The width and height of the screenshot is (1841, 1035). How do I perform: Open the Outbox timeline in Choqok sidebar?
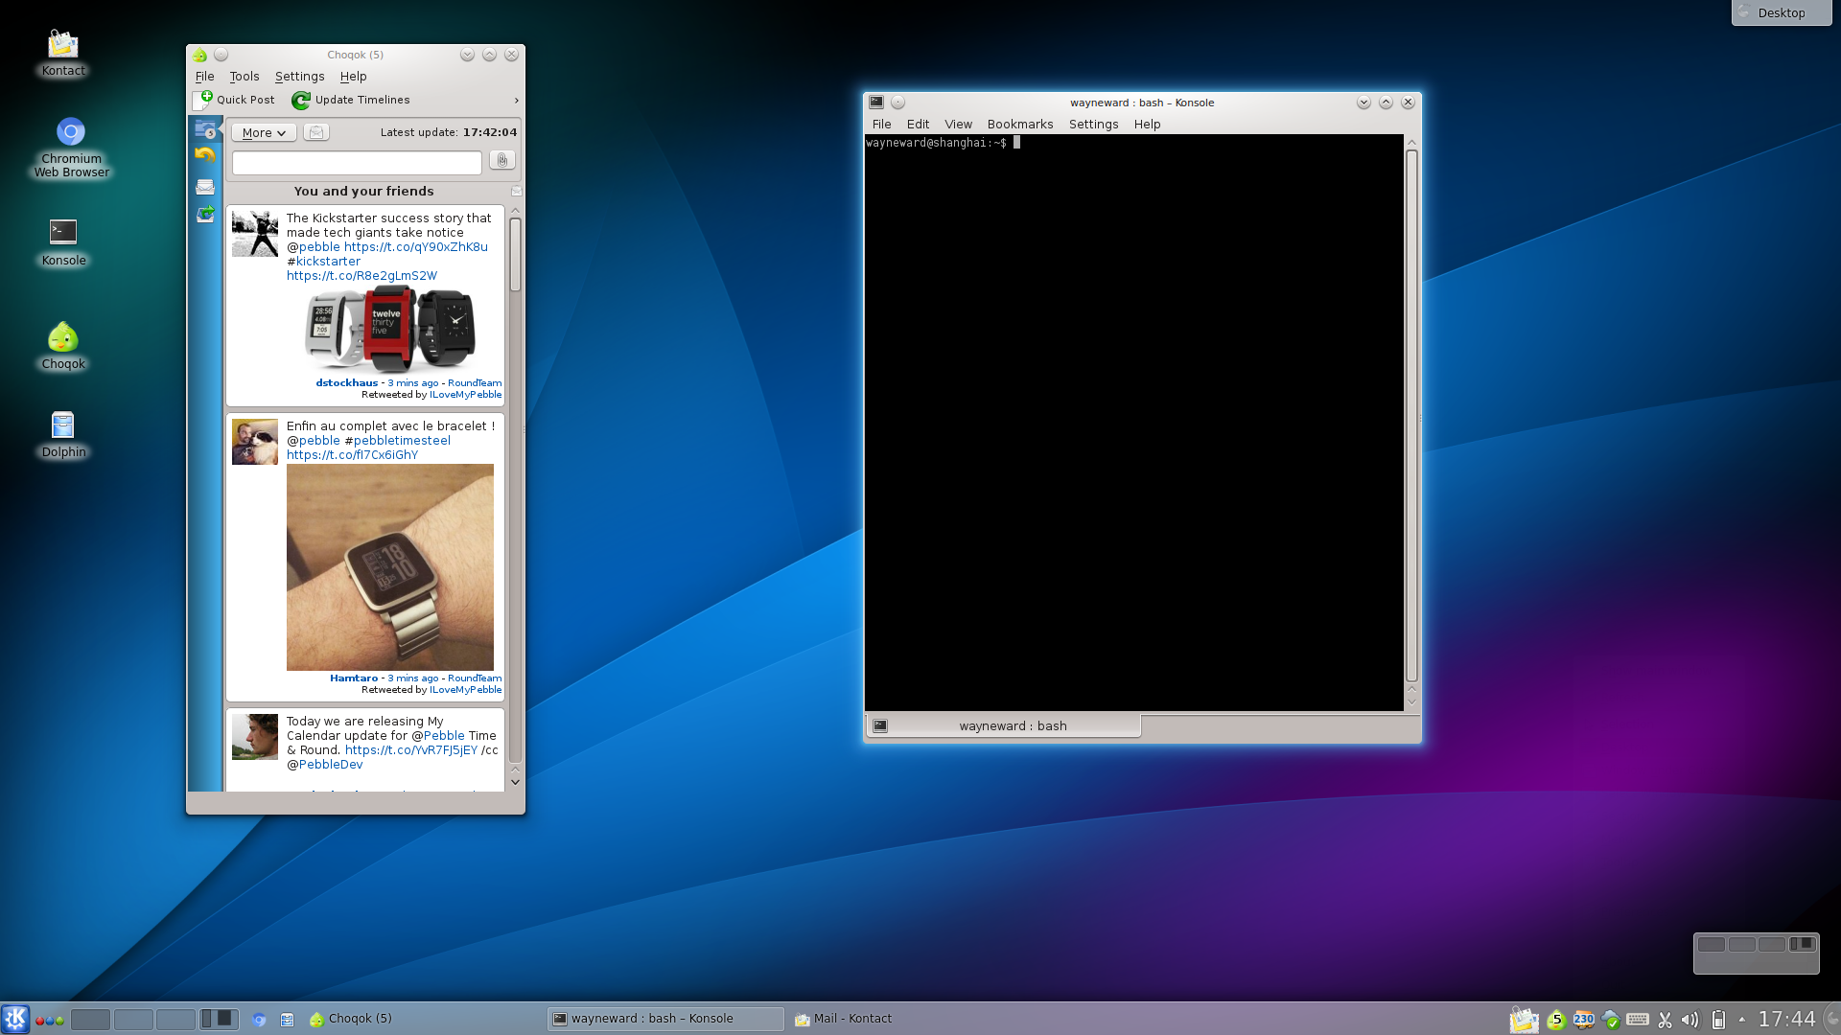click(x=205, y=215)
